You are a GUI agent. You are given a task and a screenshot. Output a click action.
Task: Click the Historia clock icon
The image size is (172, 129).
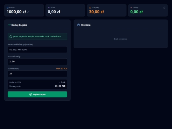coord(78,25)
